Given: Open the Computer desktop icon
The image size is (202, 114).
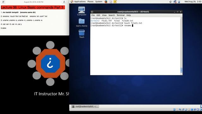Looking at the screenshot, I should 82,11.
